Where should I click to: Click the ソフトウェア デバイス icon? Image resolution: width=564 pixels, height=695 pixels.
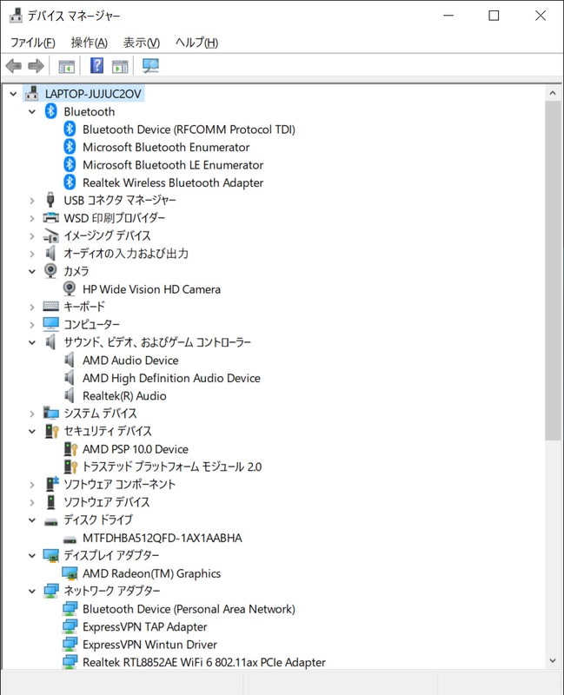pyautogui.click(x=51, y=502)
